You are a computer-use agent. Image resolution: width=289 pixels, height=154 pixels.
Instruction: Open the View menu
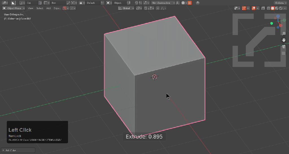pyautogui.click(x=30, y=8)
